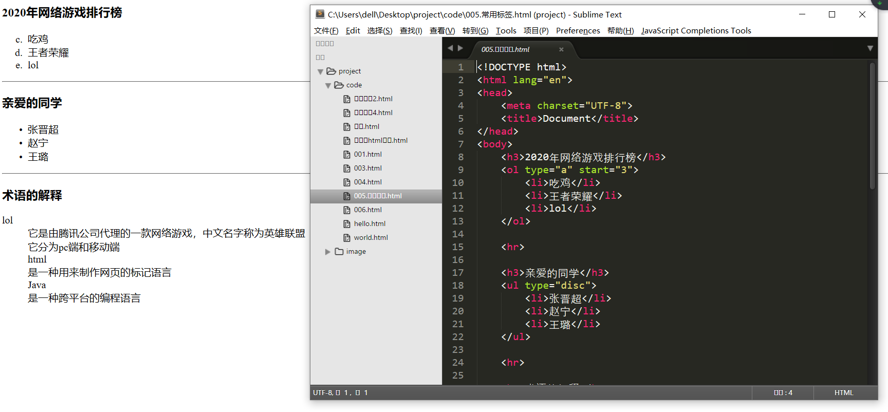The width and height of the screenshot is (888, 412).
Task: Open 003.html in the sidebar
Action: point(368,168)
